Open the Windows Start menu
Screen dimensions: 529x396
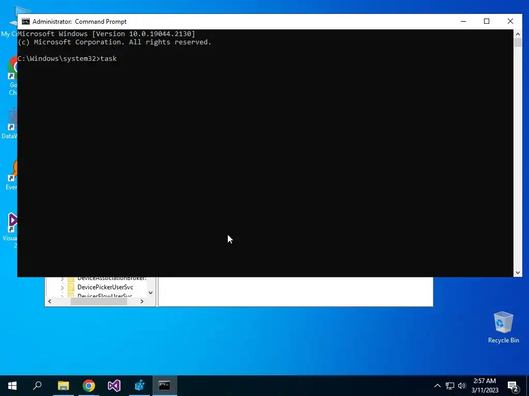(x=12, y=386)
